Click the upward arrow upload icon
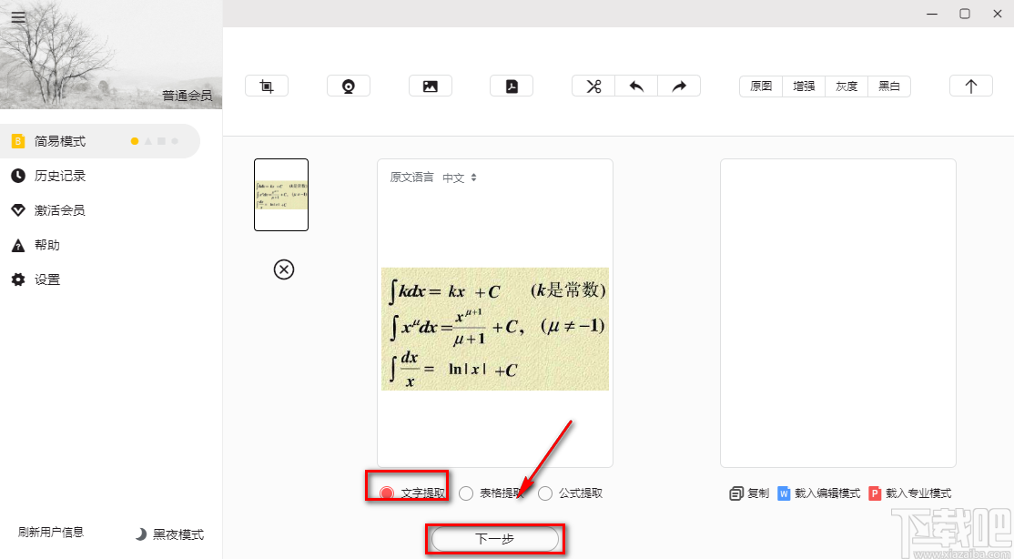This screenshot has width=1014, height=559. point(970,86)
